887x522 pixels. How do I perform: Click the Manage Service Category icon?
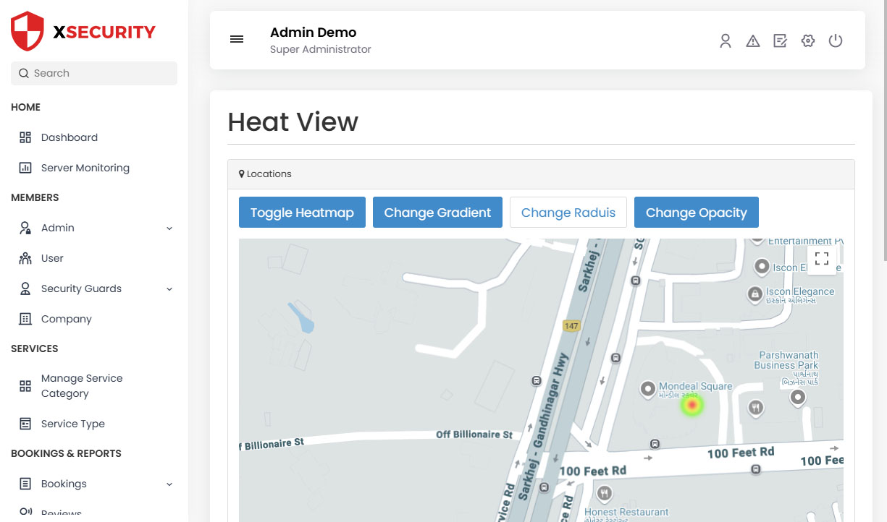click(25, 386)
